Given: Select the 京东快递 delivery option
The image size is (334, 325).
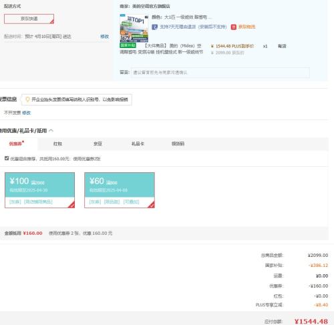Looking at the screenshot, I should (x=29, y=19).
